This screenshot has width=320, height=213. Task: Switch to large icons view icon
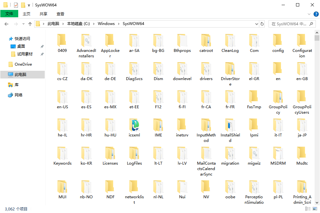click(315, 209)
